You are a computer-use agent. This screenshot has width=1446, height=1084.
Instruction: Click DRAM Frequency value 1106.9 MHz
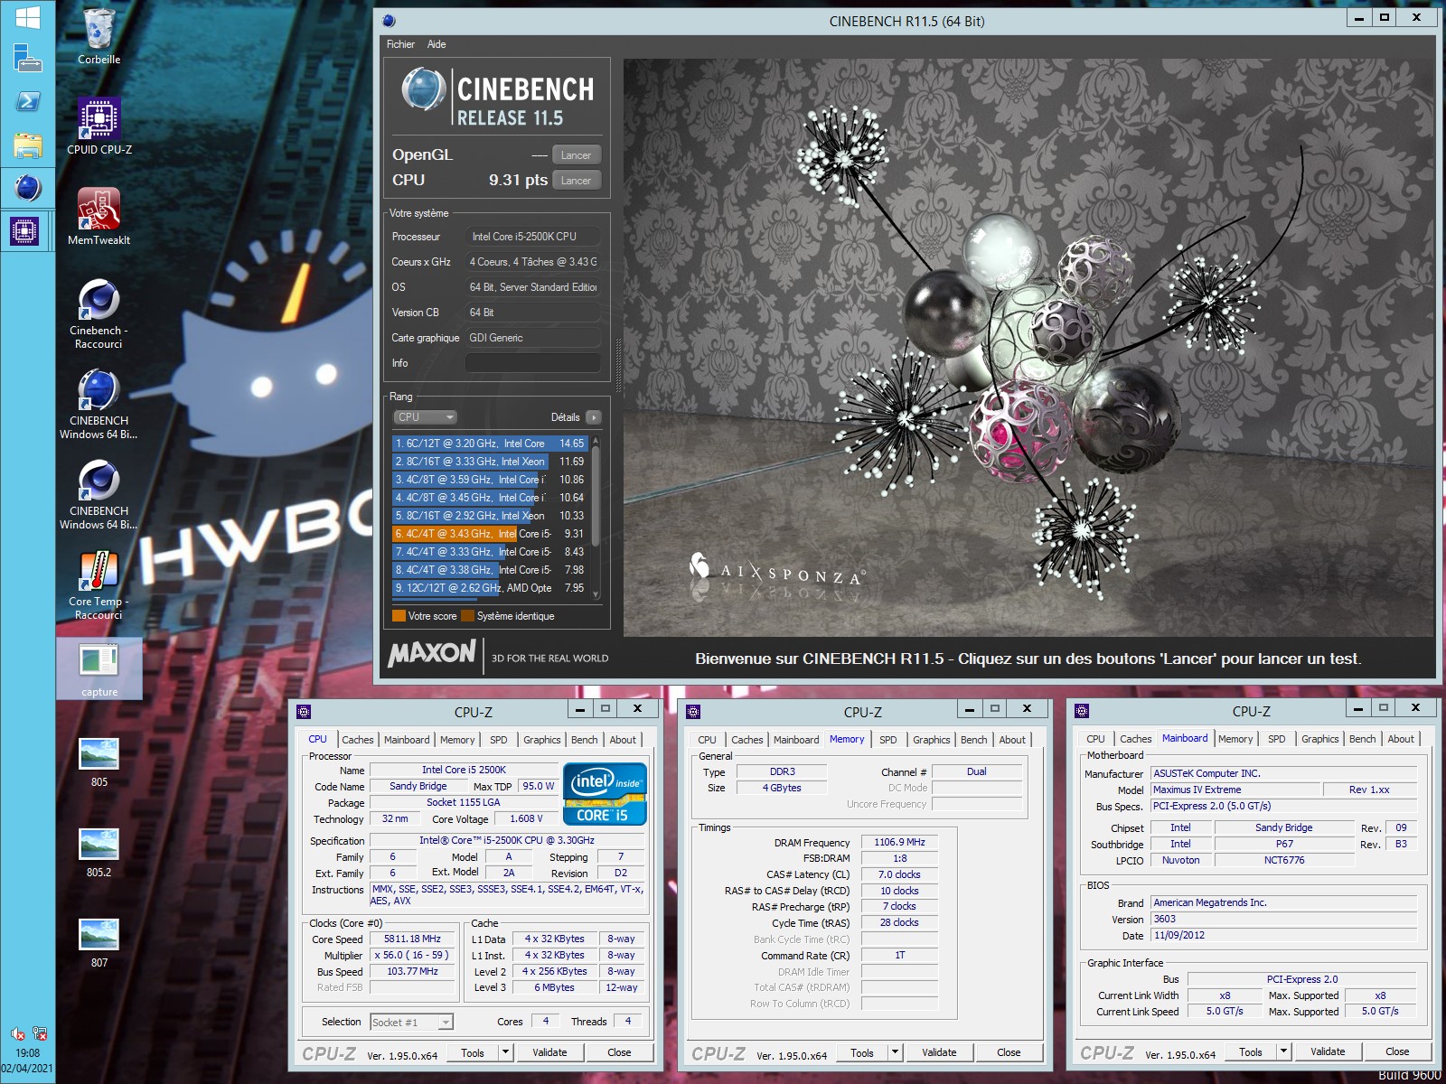pyautogui.click(x=899, y=842)
